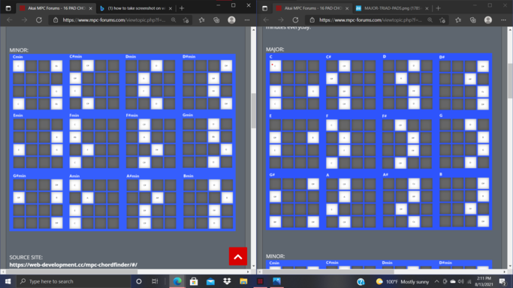The image size is (513, 288).
Task: Click the left window's address bar URL
Action: [x=114, y=20]
